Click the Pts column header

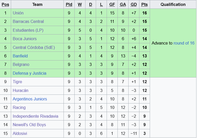[x=144, y=4]
